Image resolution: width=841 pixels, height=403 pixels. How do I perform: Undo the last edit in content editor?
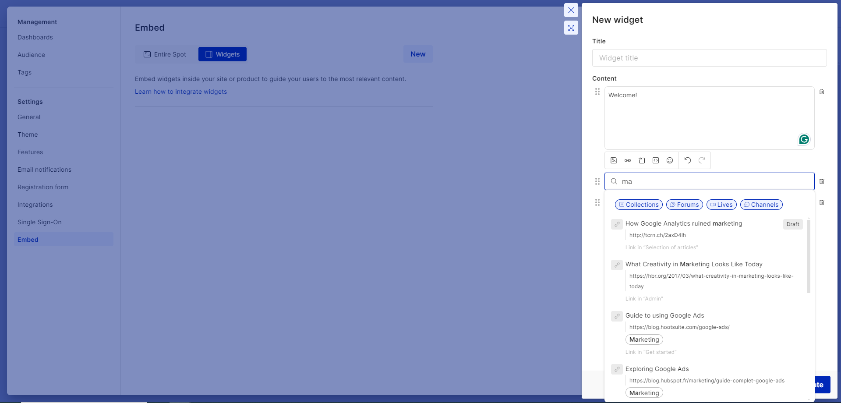[688, 160]
